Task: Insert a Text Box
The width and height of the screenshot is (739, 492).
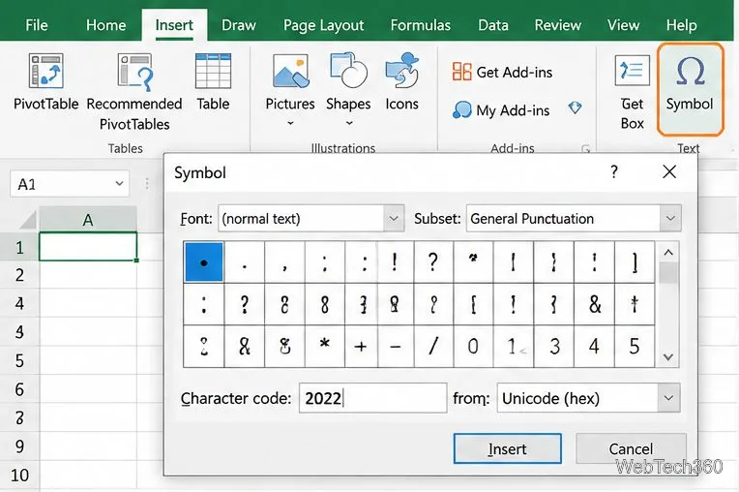Action: (632, 92)
